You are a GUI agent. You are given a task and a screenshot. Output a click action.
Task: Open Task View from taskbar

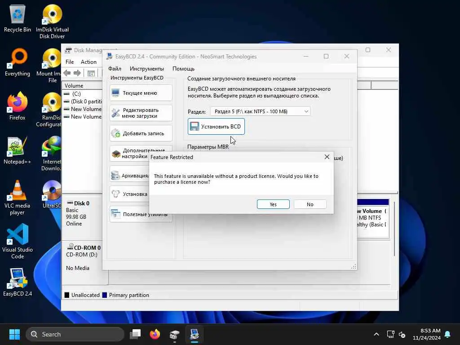135,334
